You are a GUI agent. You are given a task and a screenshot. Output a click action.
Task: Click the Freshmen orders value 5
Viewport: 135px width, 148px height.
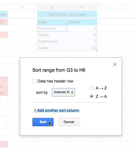82,28
